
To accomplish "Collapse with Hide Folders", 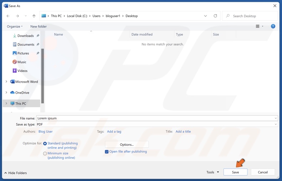I will [x=15, y=173].
